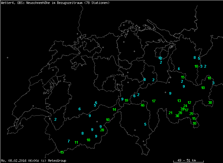Click the cyan 7 station value
223x163 pixels.
tap(69, 141)
